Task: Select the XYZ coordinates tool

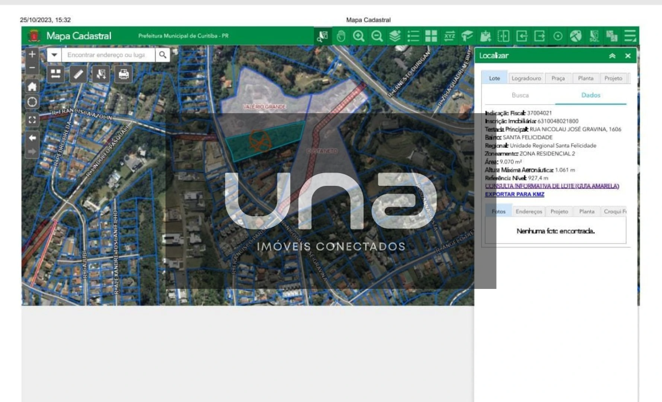Action: (x=449, y=36)
